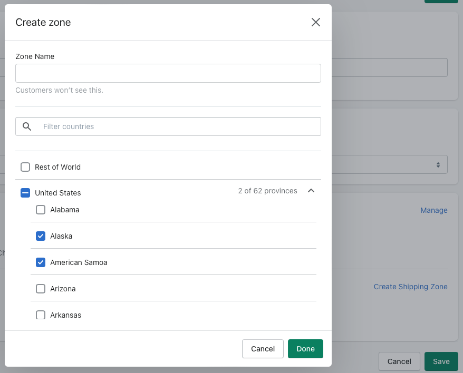Open the background select dropdown arrows

pyautogui.click(x=438, y=165)
